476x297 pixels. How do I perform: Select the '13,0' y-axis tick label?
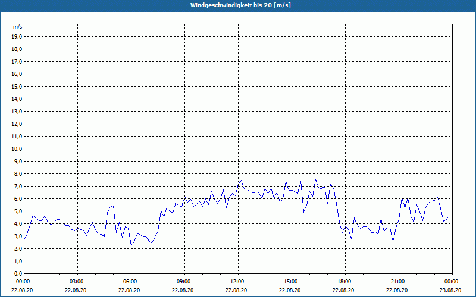pos(17,111)
